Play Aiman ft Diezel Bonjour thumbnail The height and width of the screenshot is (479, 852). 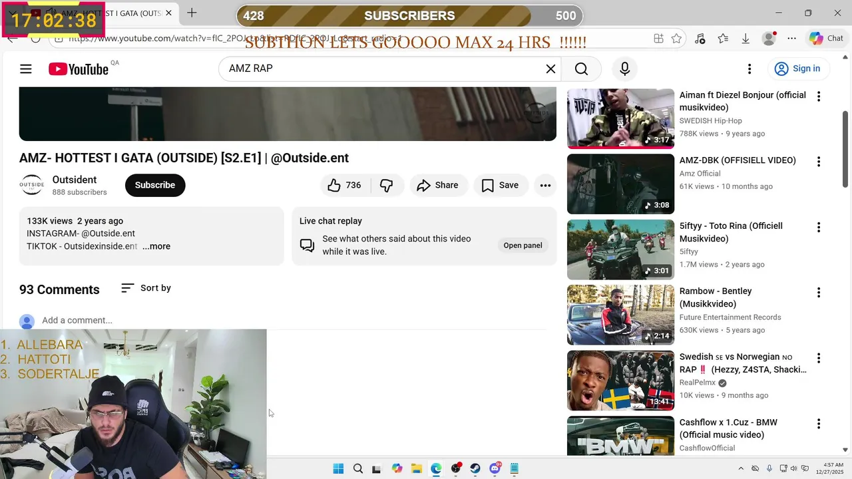coord(620,118)
